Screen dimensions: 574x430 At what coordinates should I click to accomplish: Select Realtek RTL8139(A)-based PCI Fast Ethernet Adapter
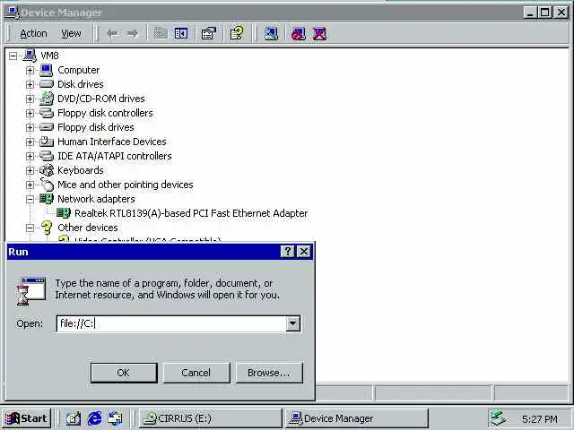pyautogui.click(x=191, y=213)
